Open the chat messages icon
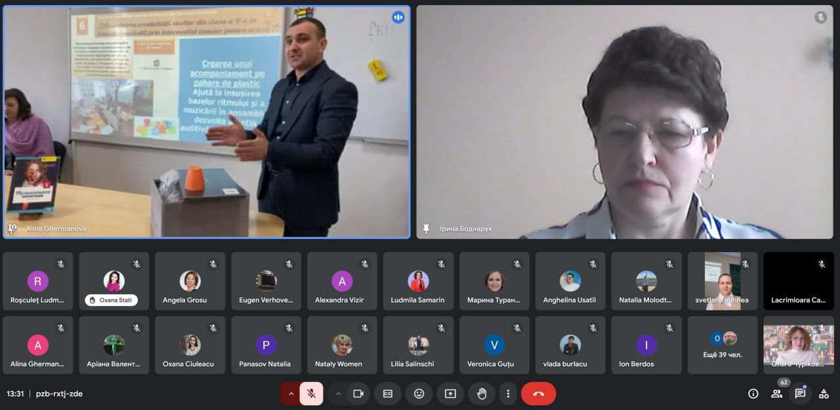 [800, 394]
